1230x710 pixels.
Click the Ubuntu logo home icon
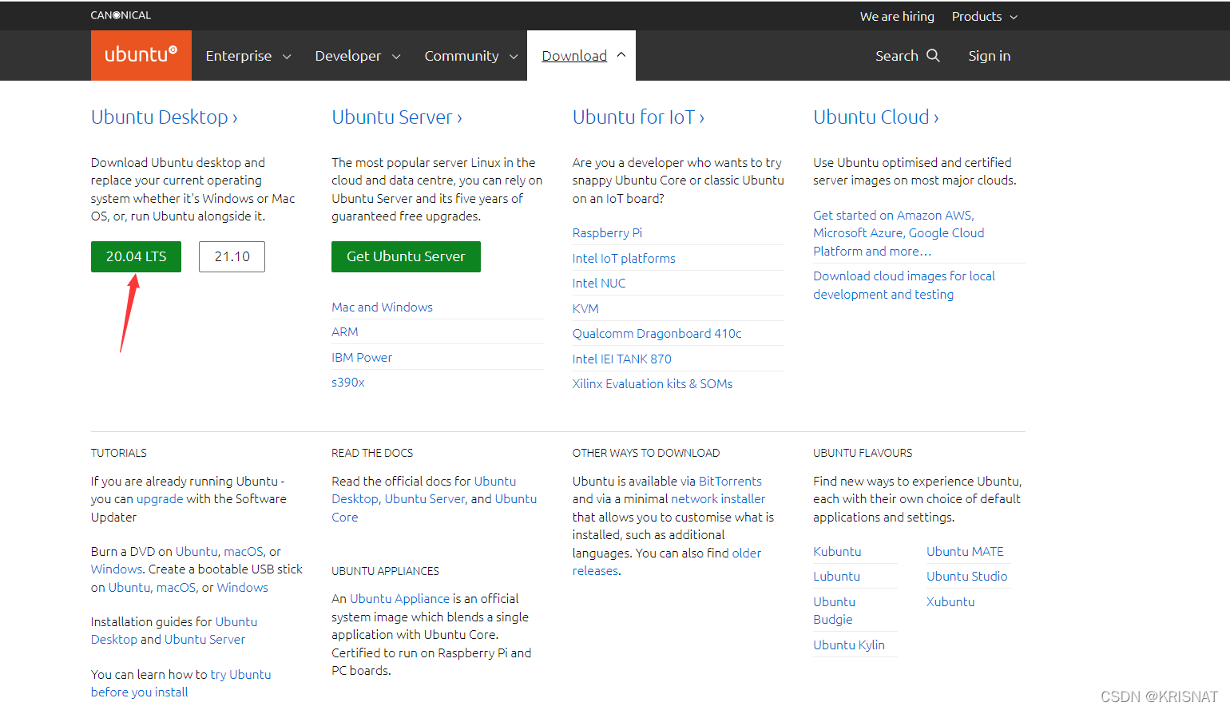pyautogui.click(x=141, y=55)
